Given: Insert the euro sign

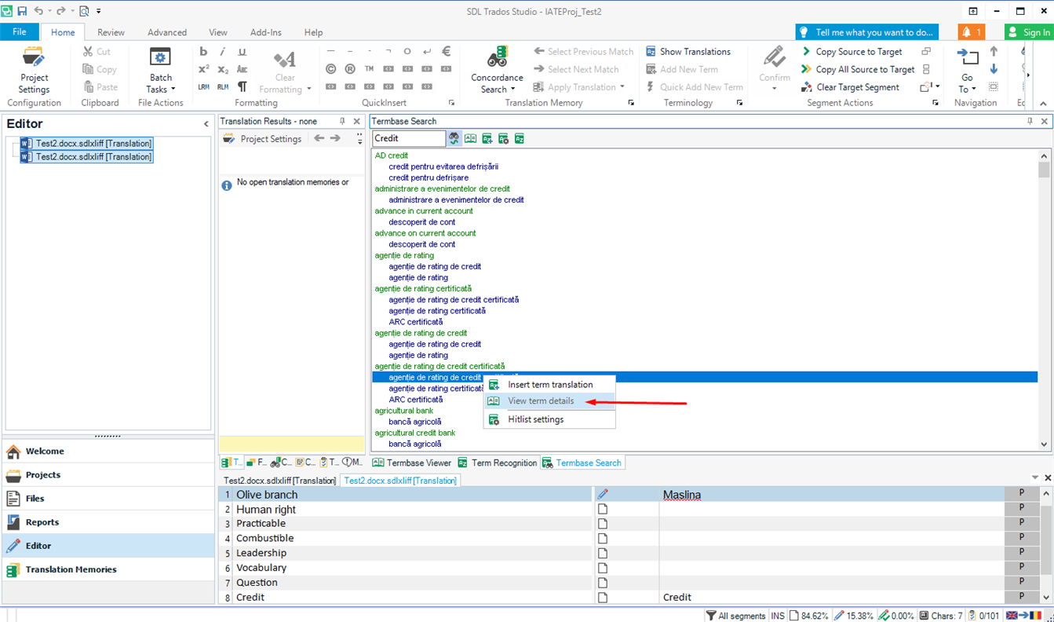Looking at the screenshot, I should [447, 52].
